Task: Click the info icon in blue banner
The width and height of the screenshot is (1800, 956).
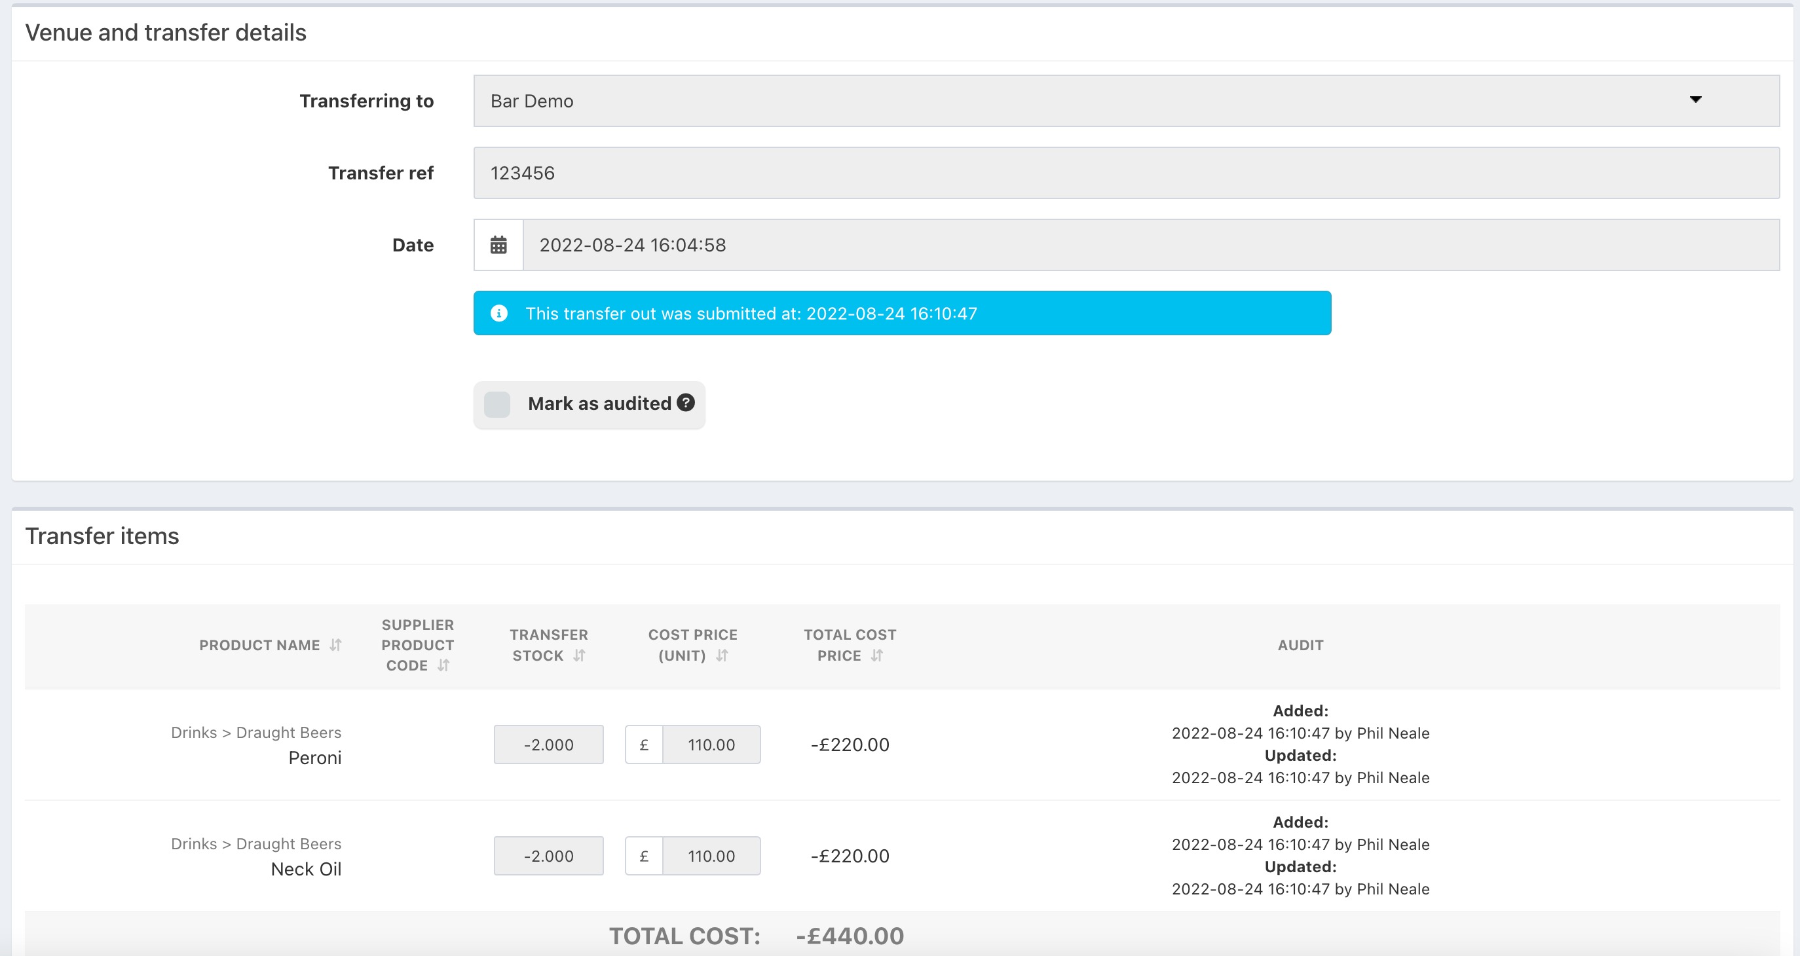Action: coord(499,314)
